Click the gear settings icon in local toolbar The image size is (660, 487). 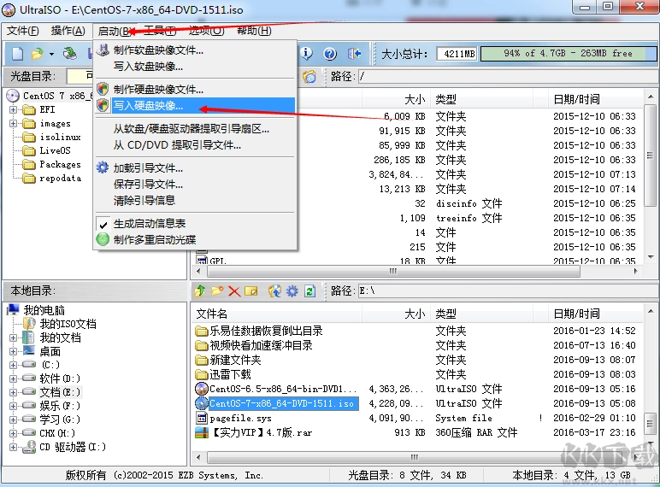292,291
